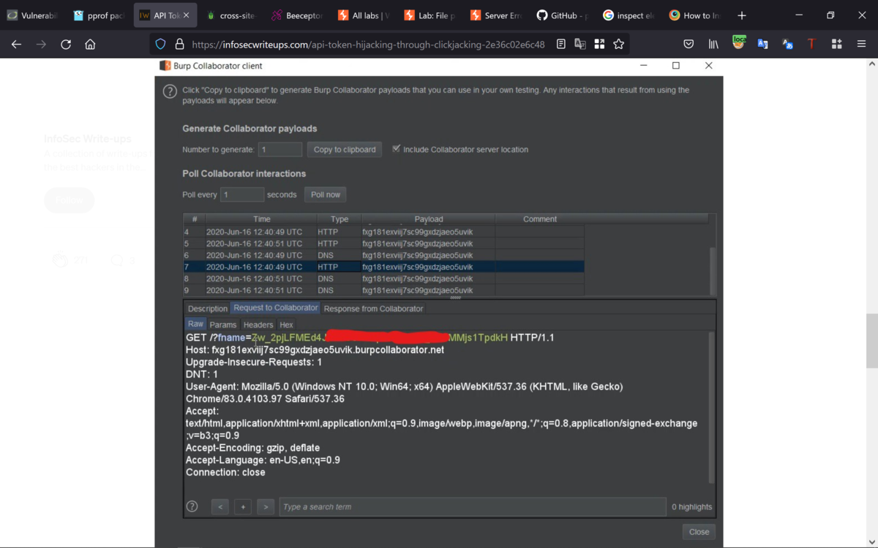Screen dimensions: 878x548
Task: Go to previous search match button
Action: pyautogui.click(x=220, y=506)
